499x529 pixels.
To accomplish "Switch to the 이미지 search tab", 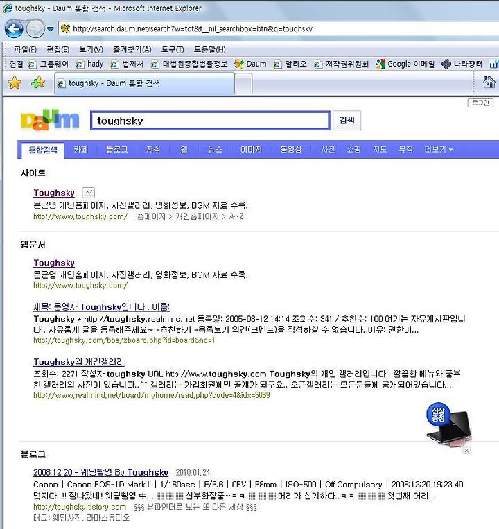I will click(251, 150).
